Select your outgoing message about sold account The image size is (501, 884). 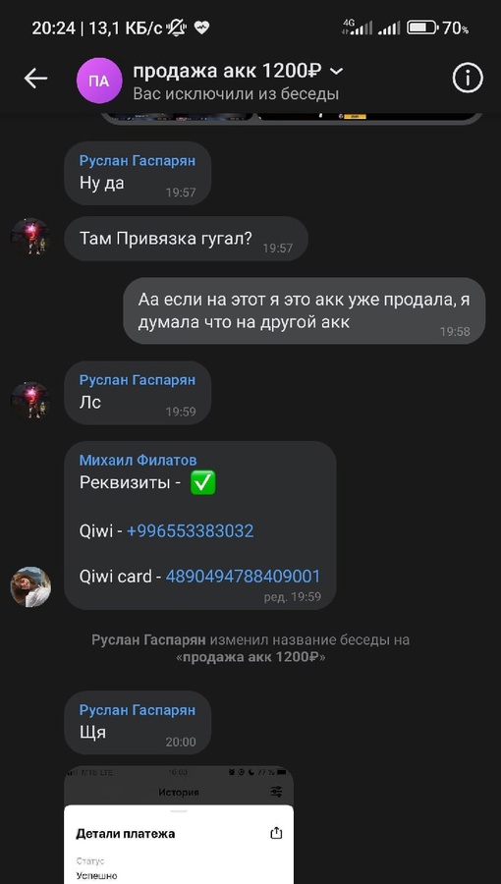(305, 310)
